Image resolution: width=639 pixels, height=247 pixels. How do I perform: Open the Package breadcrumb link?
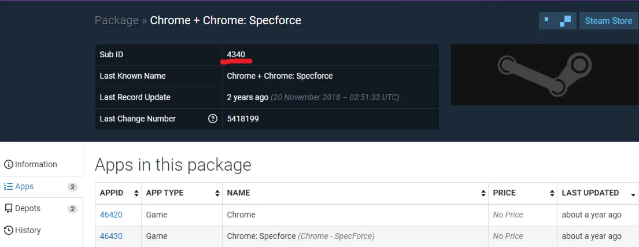(x=117, y=21)
